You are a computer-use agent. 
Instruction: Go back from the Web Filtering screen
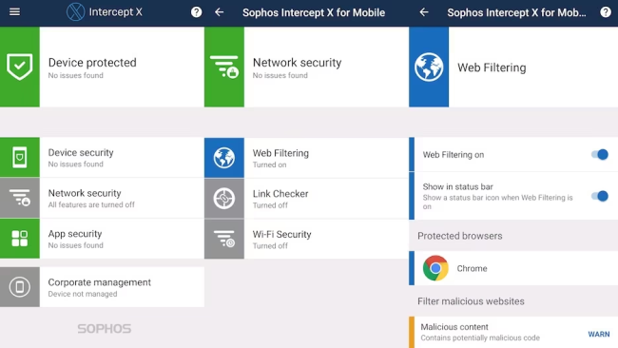pyautogui.click(x=424, y=12)
